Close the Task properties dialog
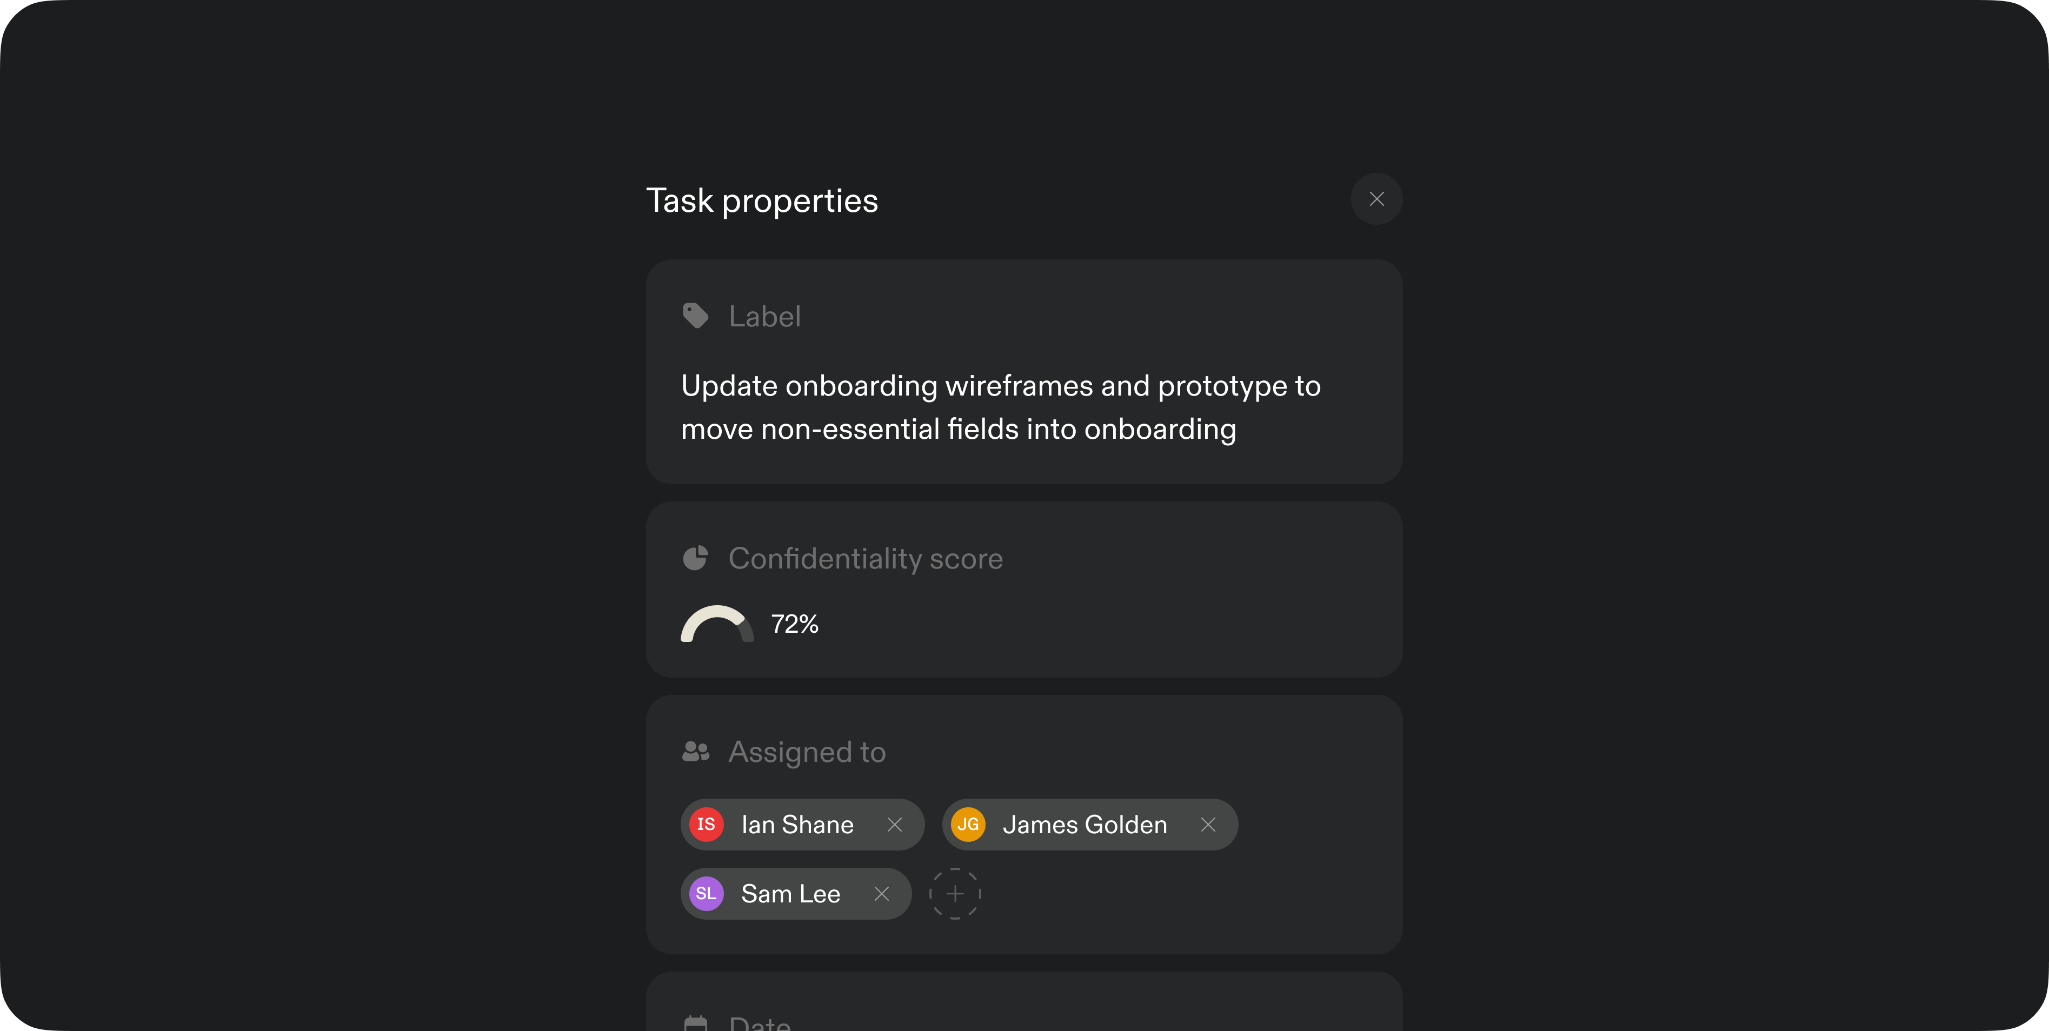 [x=1376, y=199]
